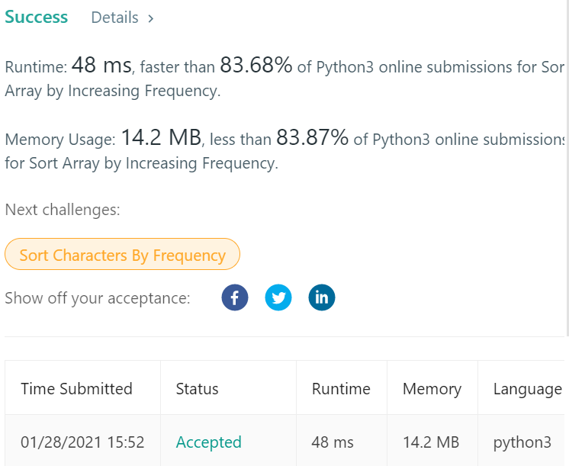Select the python3 language cell
This screenshot has height=466, width=569.
point(522,442)
